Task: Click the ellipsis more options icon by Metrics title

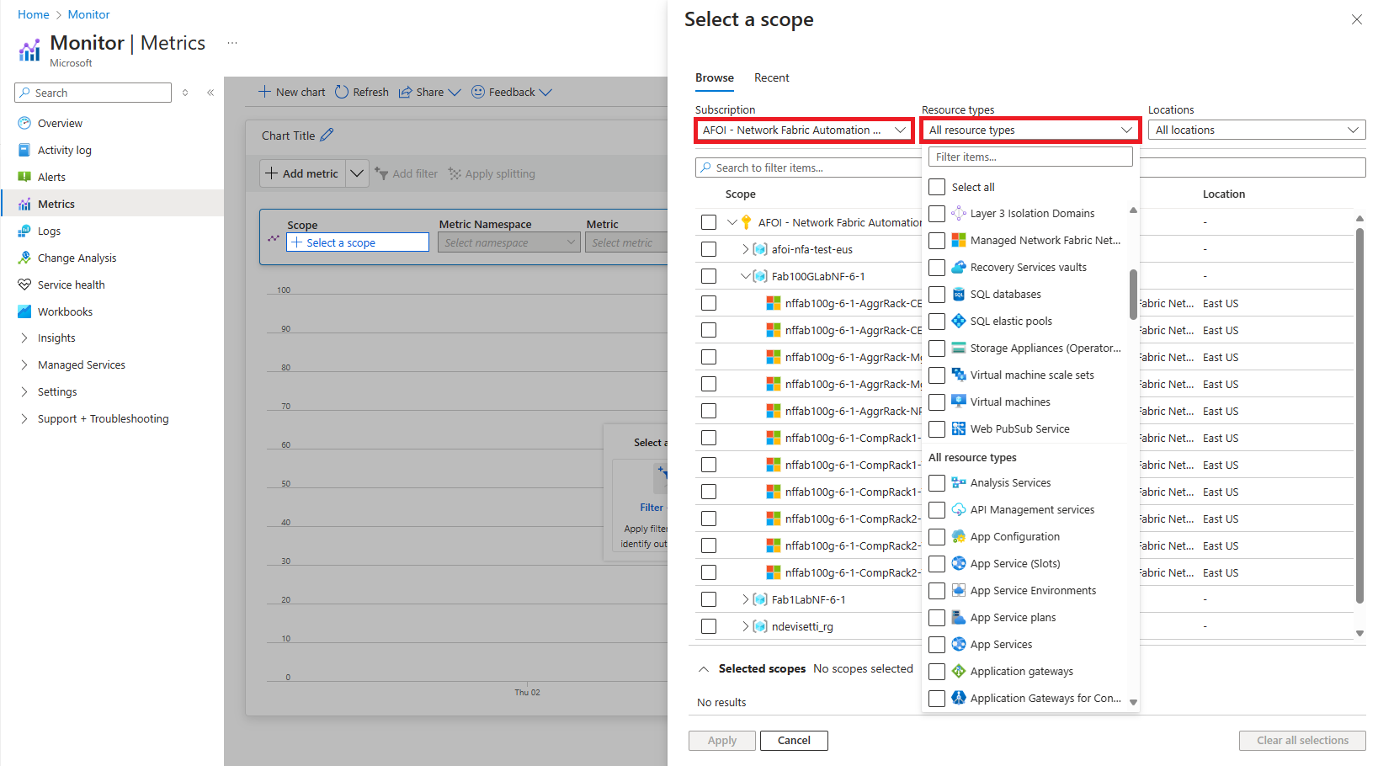Action: 232,43
